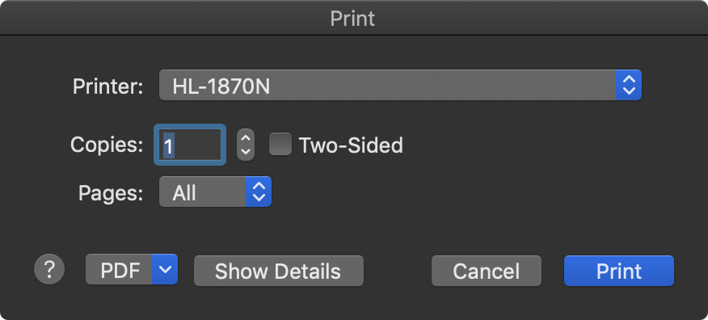Viewport: 708px width, 320px height.
Task: Click the Show Details button
Action: [x=279, y=271]
